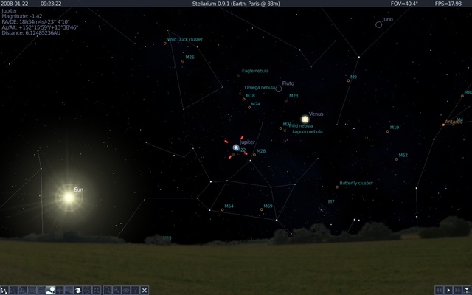472x295 pixels.
Task: Select the planet Venus
Action: 305,119
